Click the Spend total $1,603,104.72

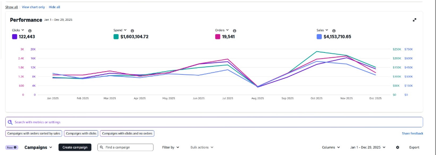pyautogui.click(x=134, y=37)
